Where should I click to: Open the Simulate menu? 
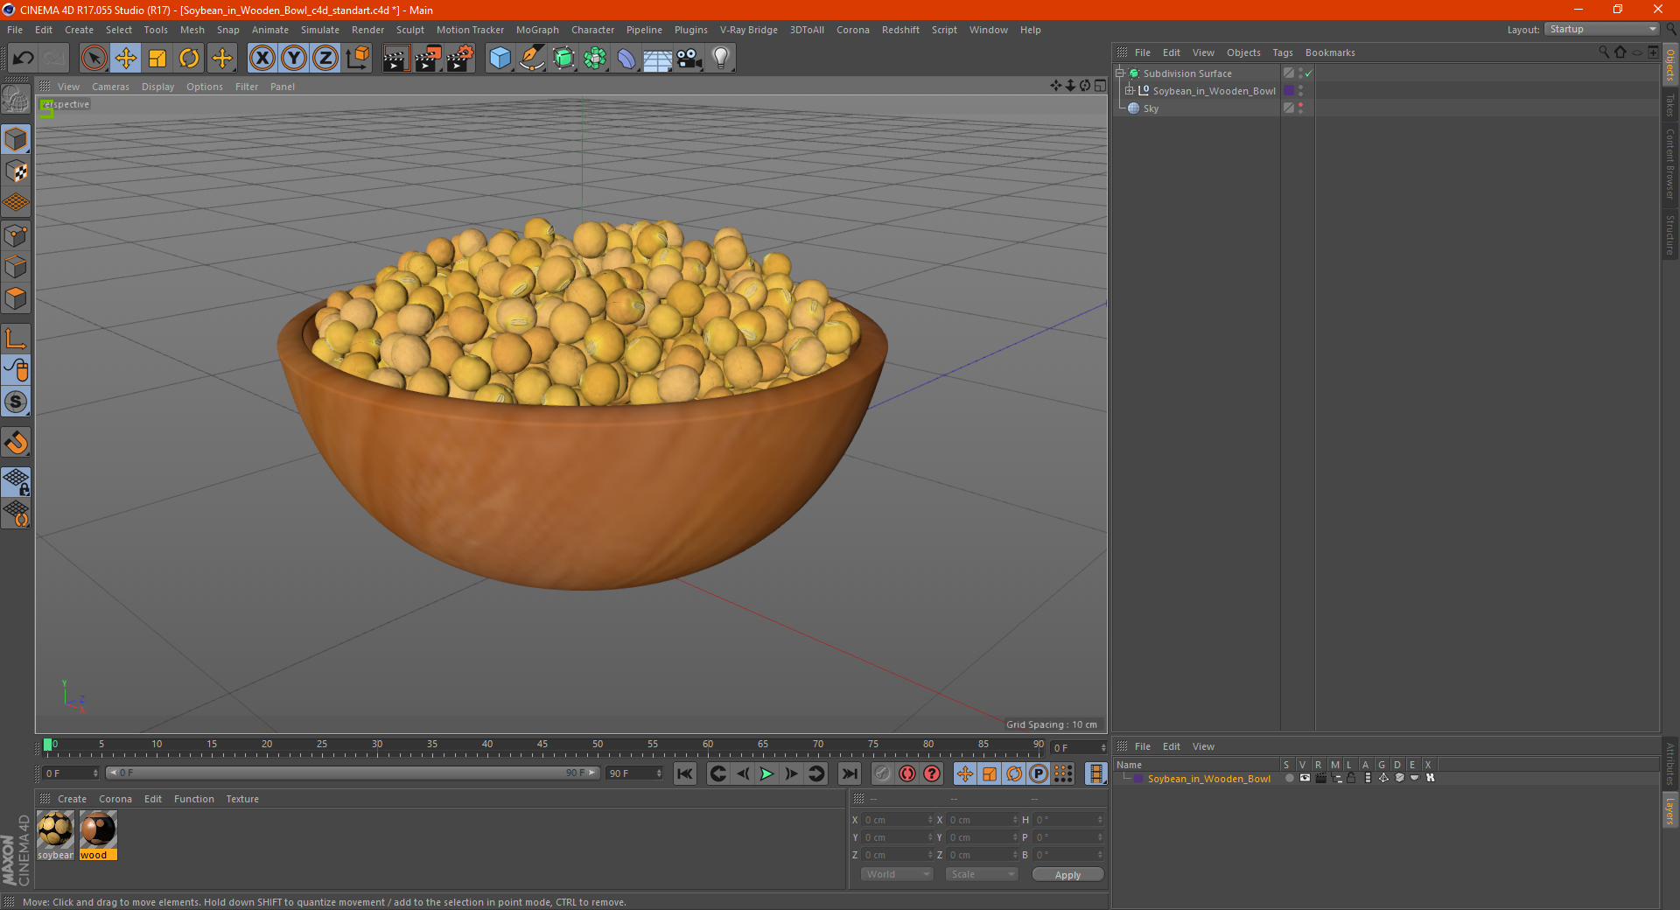(x=320, y=30)
